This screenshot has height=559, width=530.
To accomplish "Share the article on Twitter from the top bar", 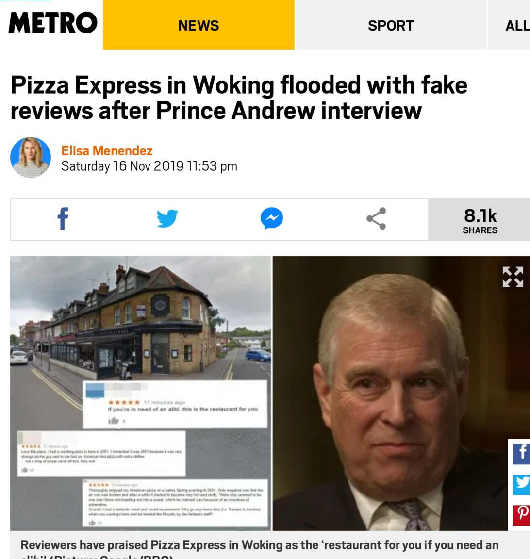I will coord(167,218).
